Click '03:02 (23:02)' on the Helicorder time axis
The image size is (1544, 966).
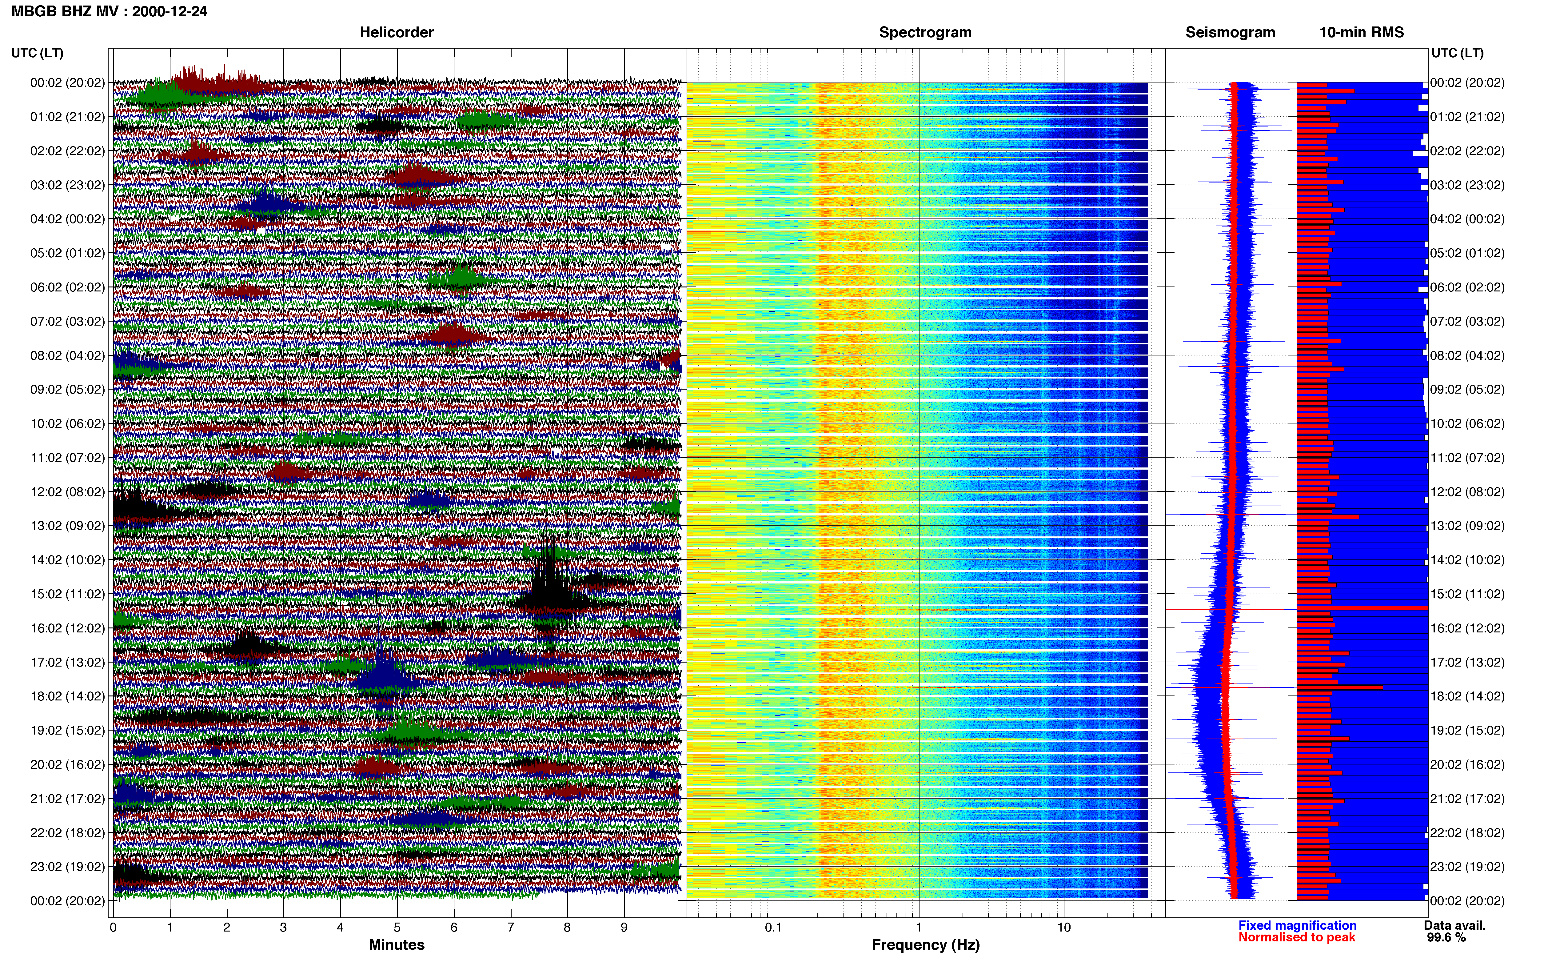coord(67,185)
